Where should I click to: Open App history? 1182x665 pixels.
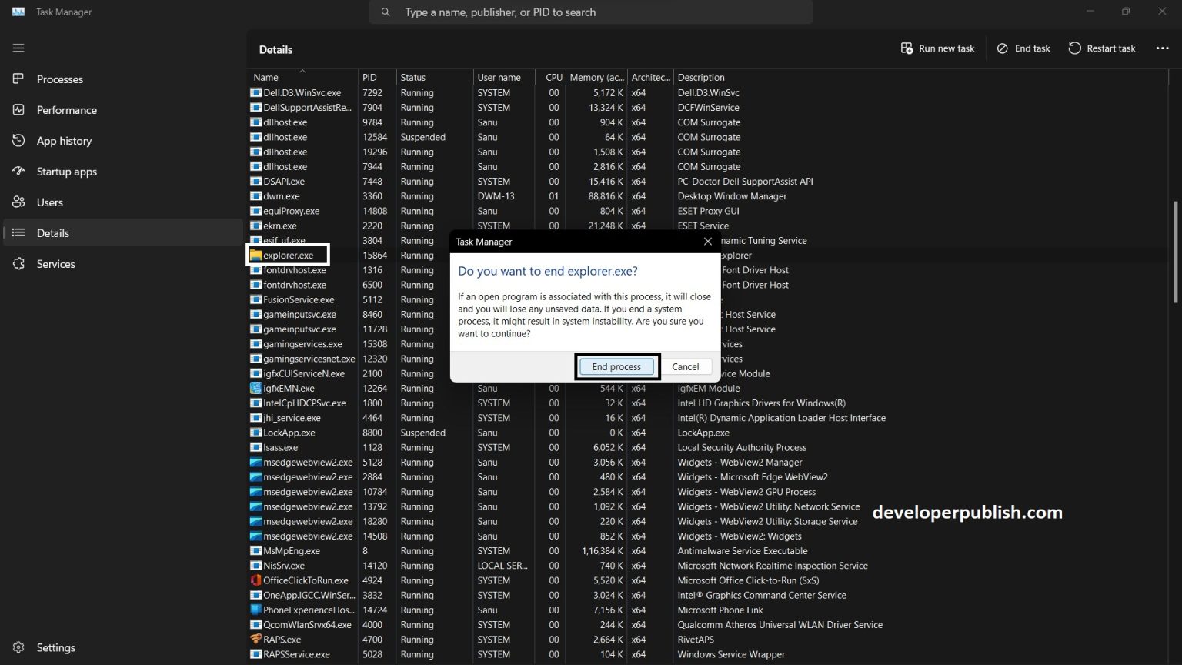[64, 140]
